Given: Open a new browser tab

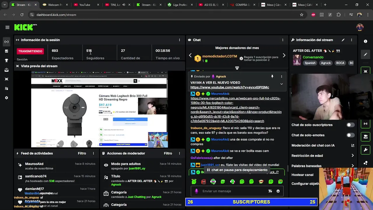Looking at the screenshot, I should click(x=325, y=5).
